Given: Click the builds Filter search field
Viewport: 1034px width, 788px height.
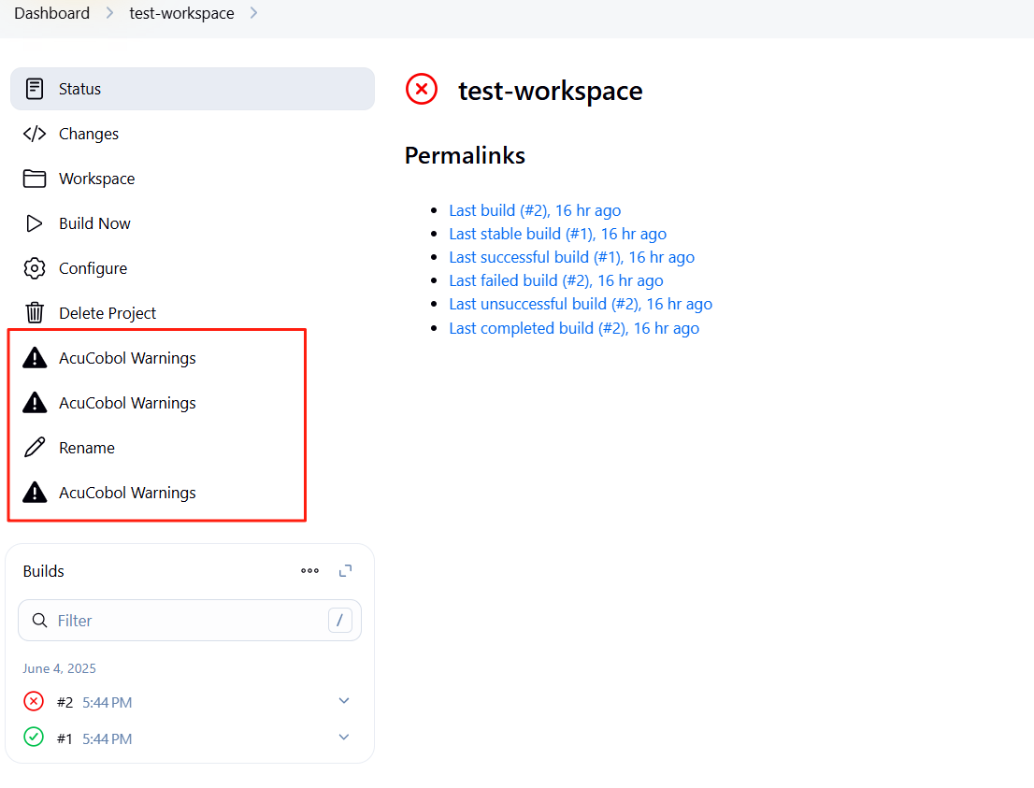Looking at the screenshot, I should (x=187, y=621).
